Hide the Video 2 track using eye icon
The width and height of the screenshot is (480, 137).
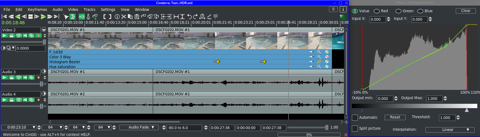coord(18,36)
